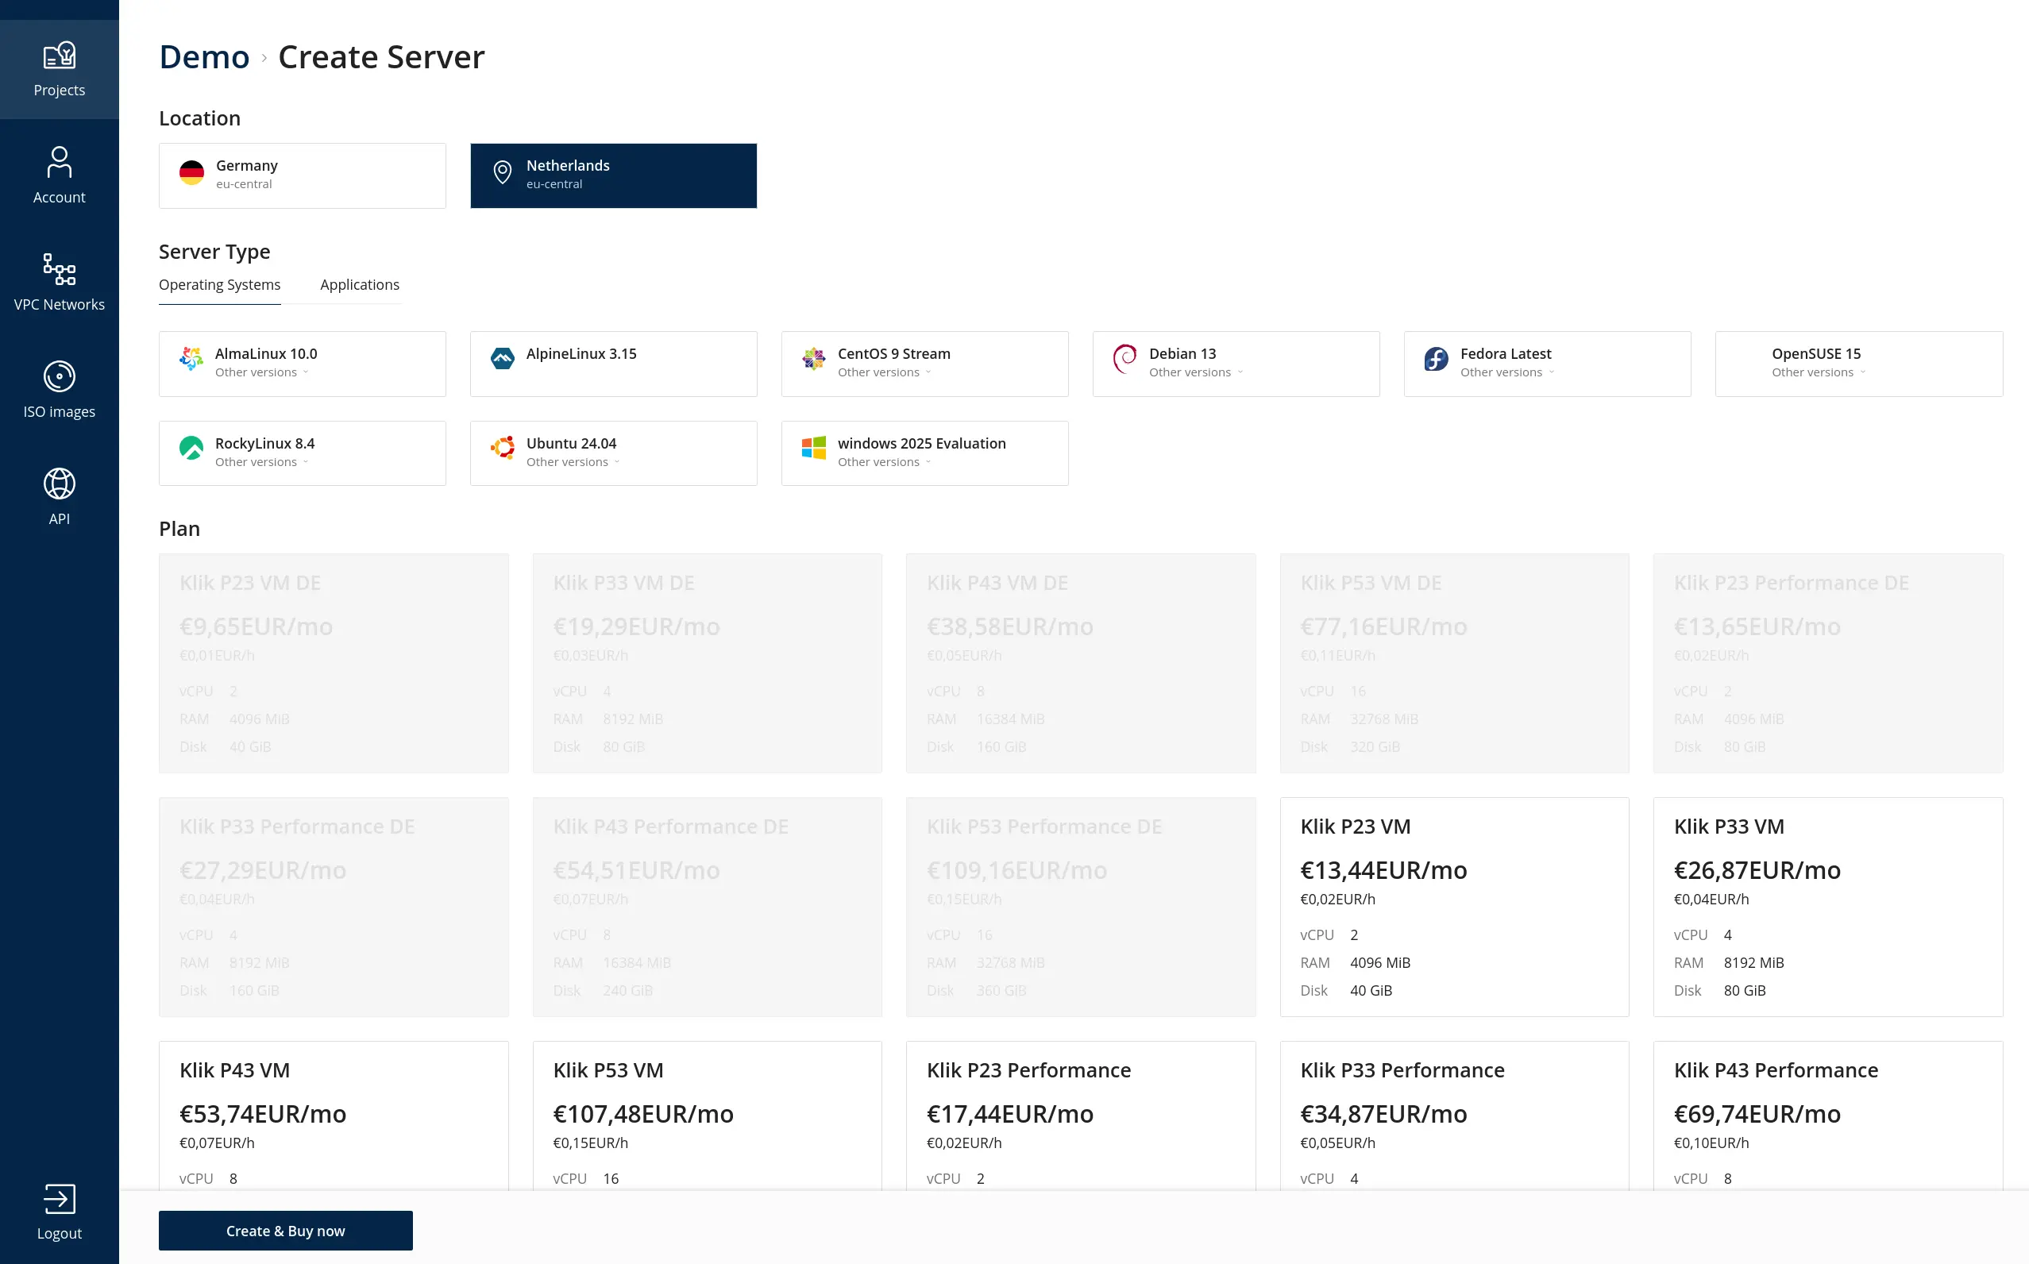Viewport: 2029px width, 1264px height.
Task: Expand windows 2025 other versions dropdown
Action: point(884,462)
